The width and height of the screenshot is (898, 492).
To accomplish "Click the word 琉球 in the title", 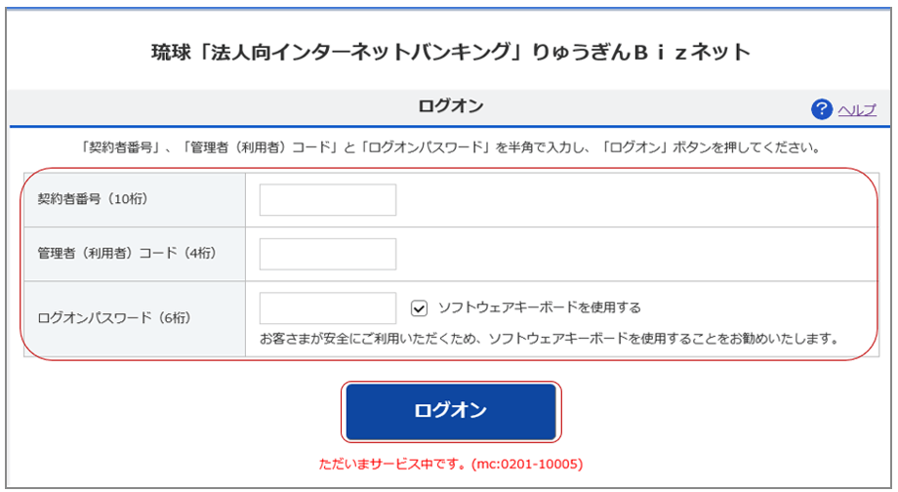I will [x=168, y=51].
